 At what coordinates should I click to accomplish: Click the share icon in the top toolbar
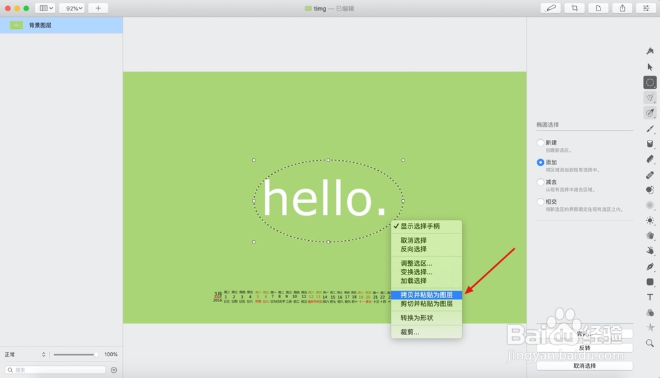point(622,8)
